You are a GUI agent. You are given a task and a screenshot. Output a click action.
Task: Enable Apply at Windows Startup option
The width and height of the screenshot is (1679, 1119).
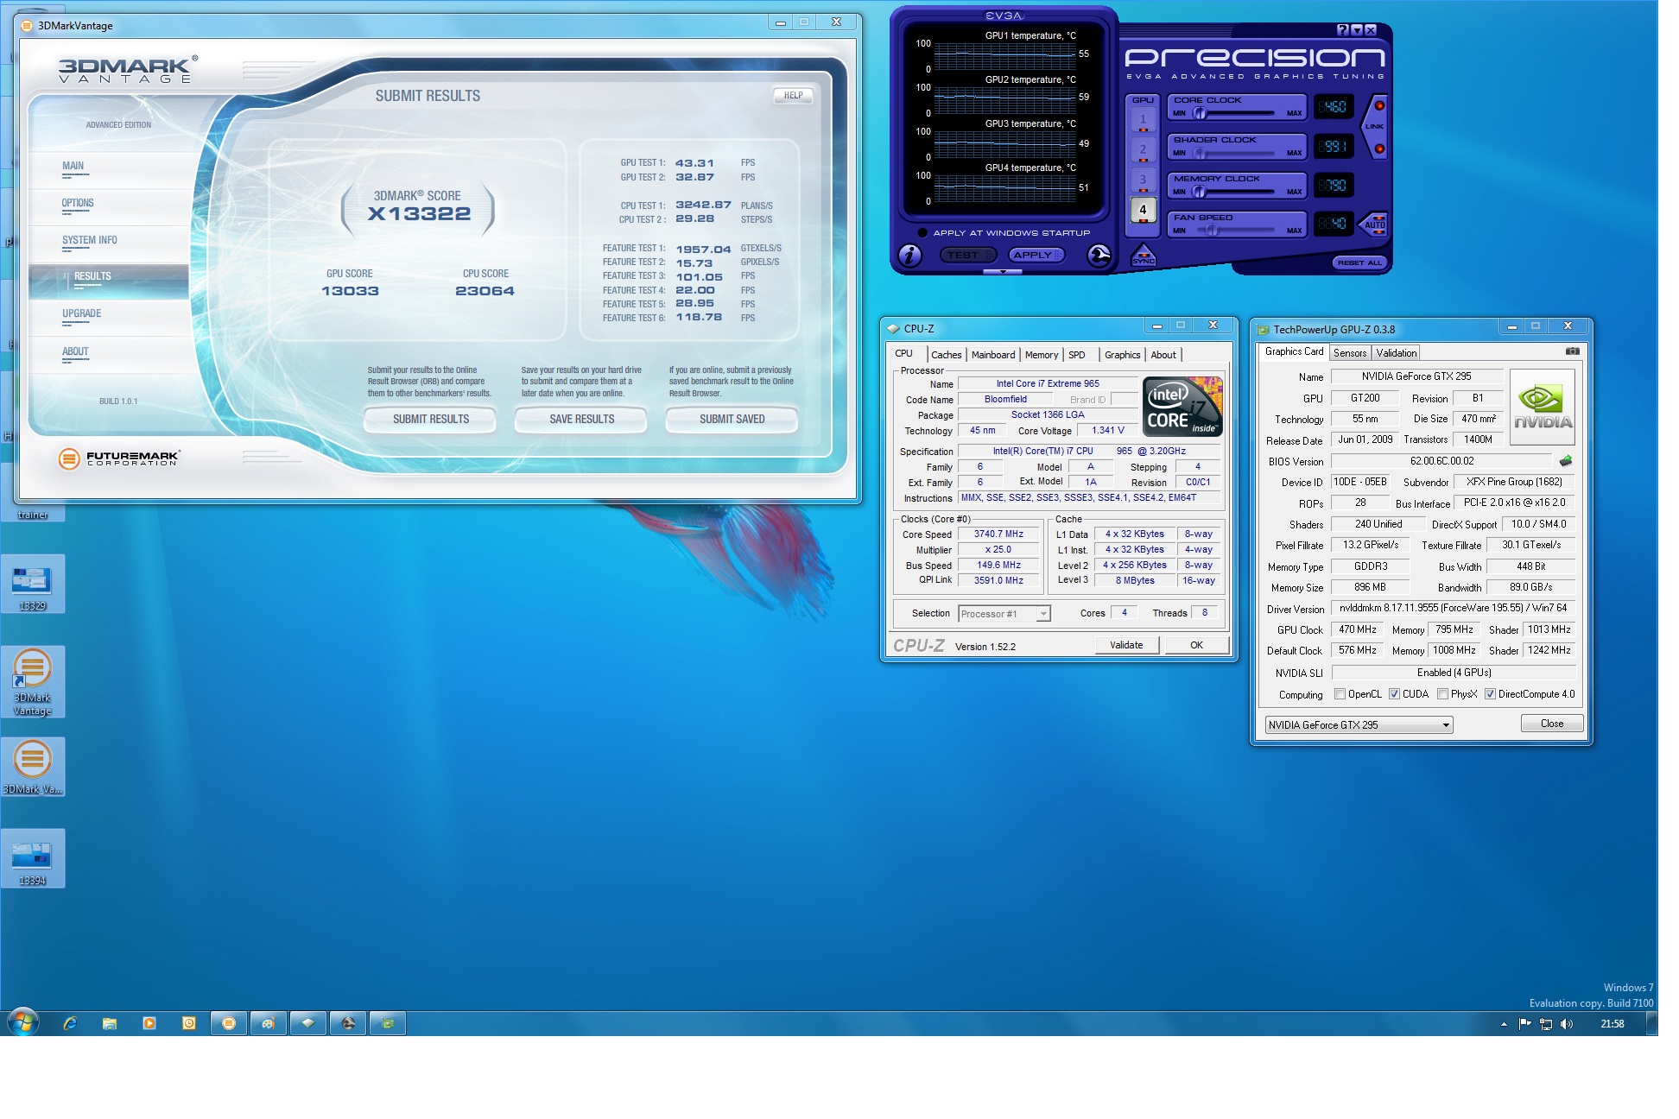[x=922, y=233]
